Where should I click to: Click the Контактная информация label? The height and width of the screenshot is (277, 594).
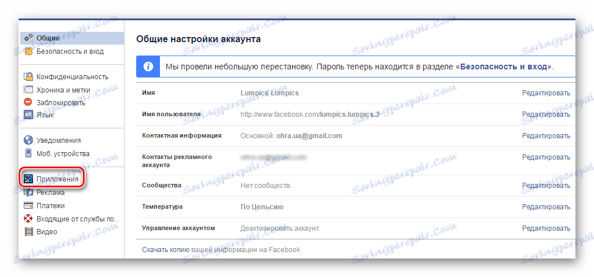coord(181,135)
